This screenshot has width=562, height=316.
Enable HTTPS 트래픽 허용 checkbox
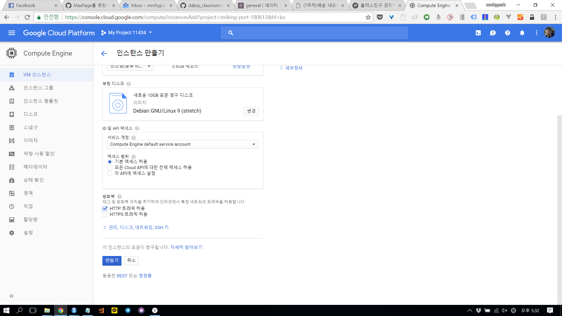(105, 214)
